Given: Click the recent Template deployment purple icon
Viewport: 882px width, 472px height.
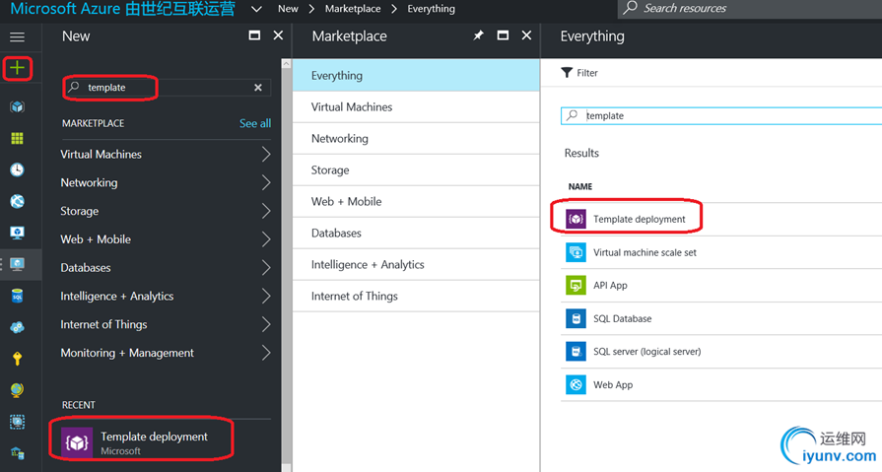Looking at the screenshot, I should coord(77,442).
